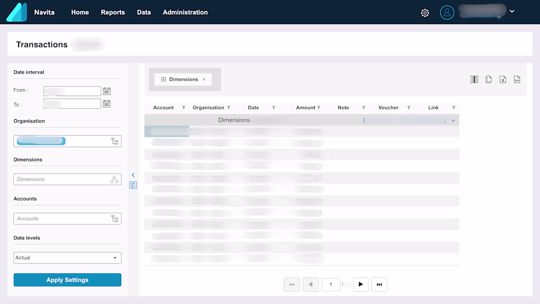540x304 pixels.
Task: Click the To date input field
Action: click(x=72, y=103)
